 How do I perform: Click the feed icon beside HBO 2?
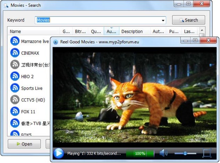[15, 76]
